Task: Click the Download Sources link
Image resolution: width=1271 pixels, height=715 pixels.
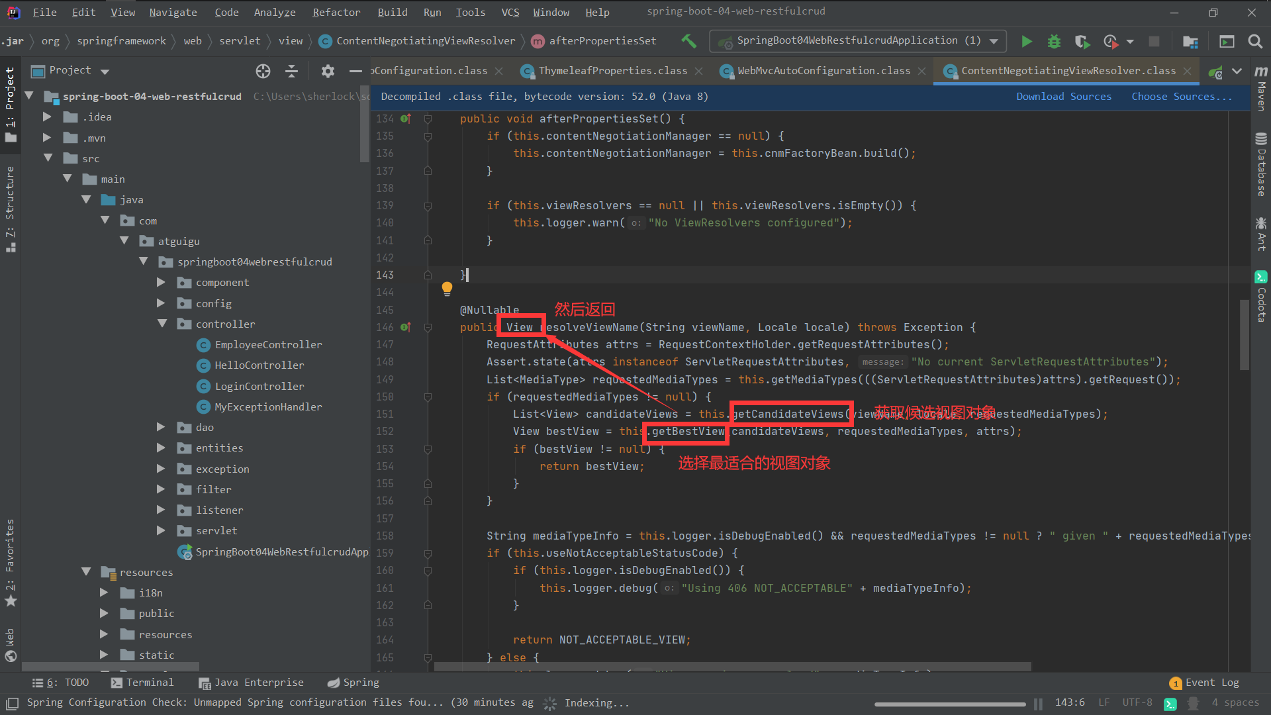Action: [x=1063, y=97]
